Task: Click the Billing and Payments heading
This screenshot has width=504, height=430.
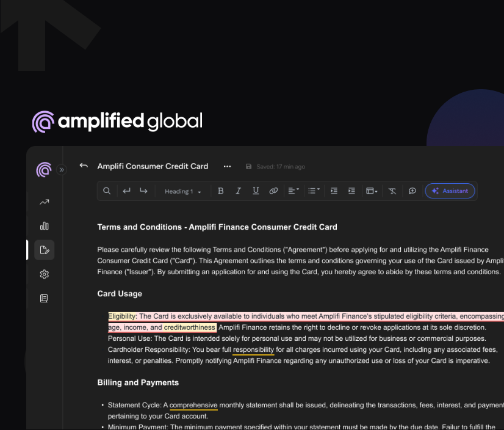Action: tap(138, 382)
